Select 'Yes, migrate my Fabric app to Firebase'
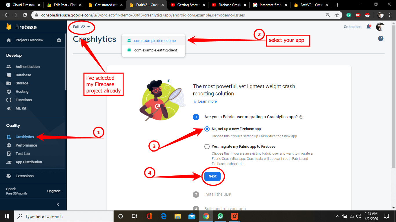 pyautogui.click(x=207, y=147)
